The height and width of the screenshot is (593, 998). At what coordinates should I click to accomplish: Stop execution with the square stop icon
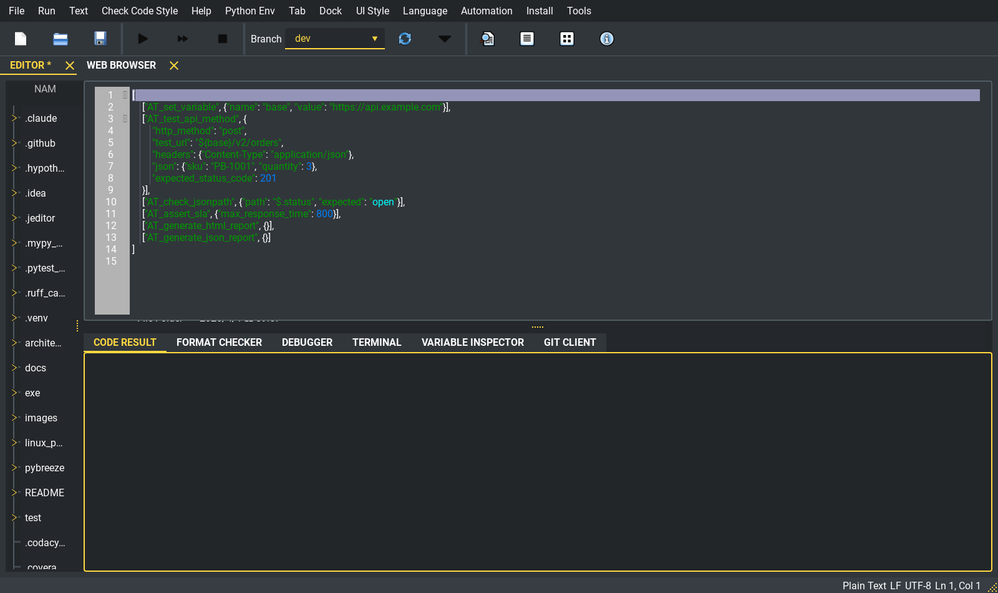(222, 39)
